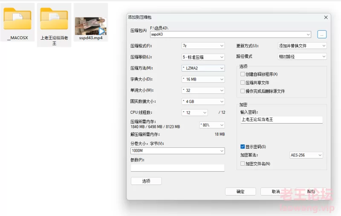
Task: Open the 分卷大小 dropdown showing 1000M
Action: coord(177,151)
